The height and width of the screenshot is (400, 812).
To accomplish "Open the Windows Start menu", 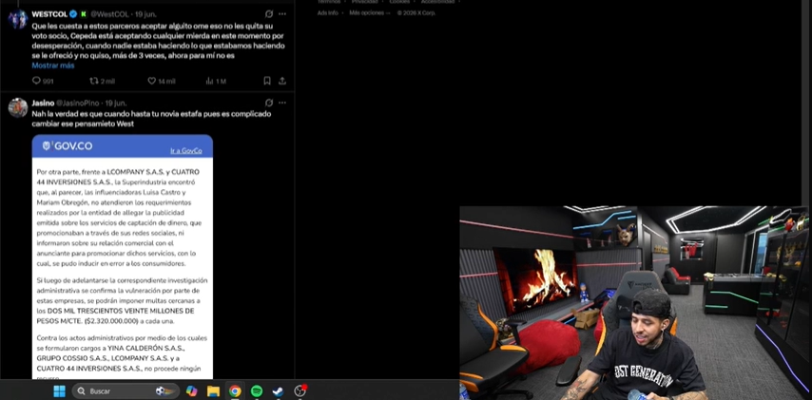I will pyautogui.click(x=60, y=391).
